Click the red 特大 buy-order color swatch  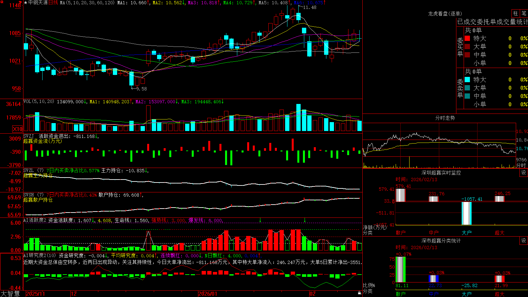pos(467,38)
